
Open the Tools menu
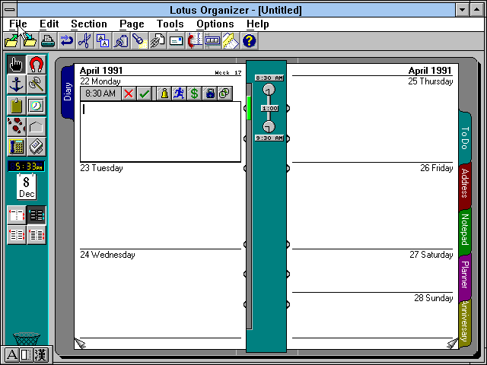170,24
